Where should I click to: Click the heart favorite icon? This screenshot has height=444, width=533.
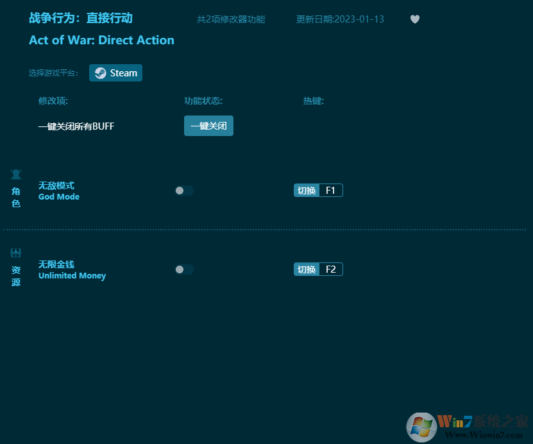pyautogui.click(x=415, y=19)
